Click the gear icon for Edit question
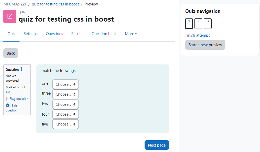Viewport: 260px width, 152px height. click(x=8, y=105)
